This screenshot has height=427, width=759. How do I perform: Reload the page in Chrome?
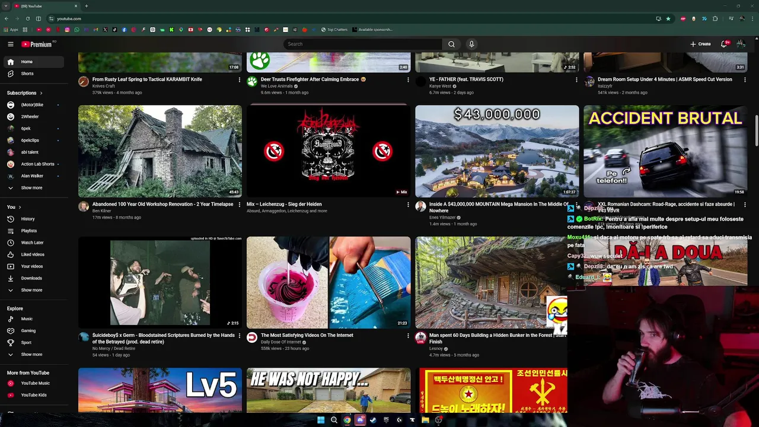pos(27,18)
